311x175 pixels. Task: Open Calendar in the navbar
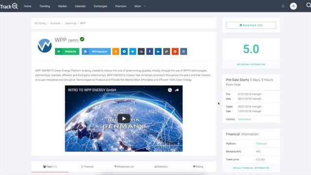(80, 6)
